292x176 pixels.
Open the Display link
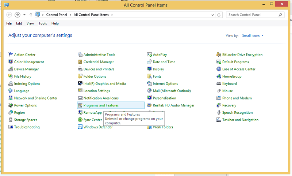point(158,69)
